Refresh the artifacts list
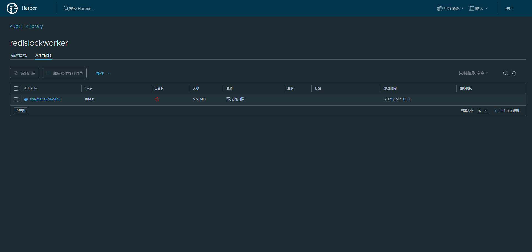The width and height of the screenshot is (532, 252). tap(514, 73)
